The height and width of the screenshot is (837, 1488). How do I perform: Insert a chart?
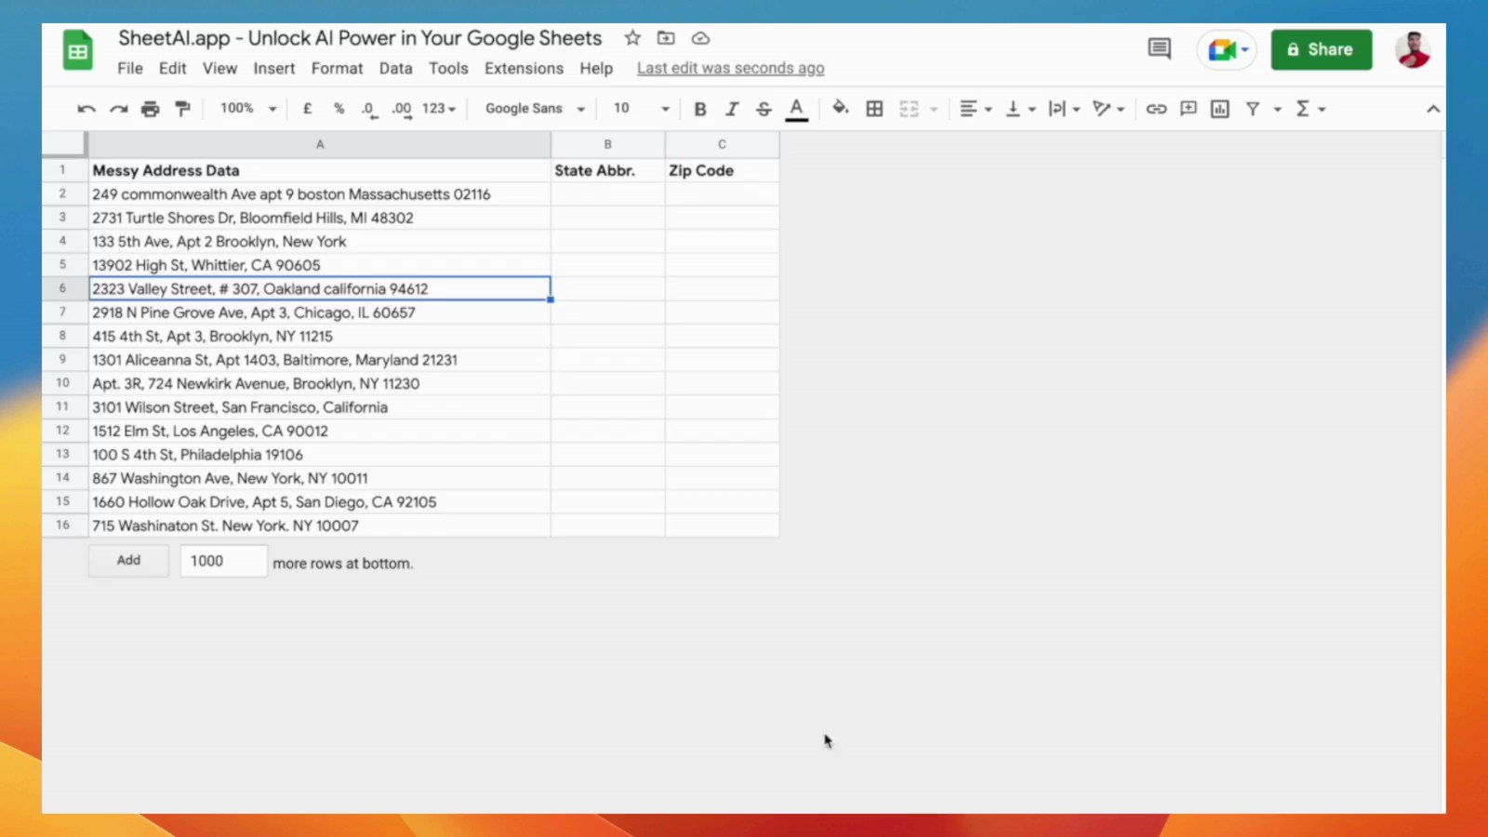1219,109
